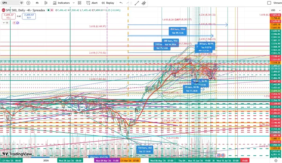Collapse the indicator legend showing 11
The width and height of the screenshot is (282, 163).
click(5, 23)
